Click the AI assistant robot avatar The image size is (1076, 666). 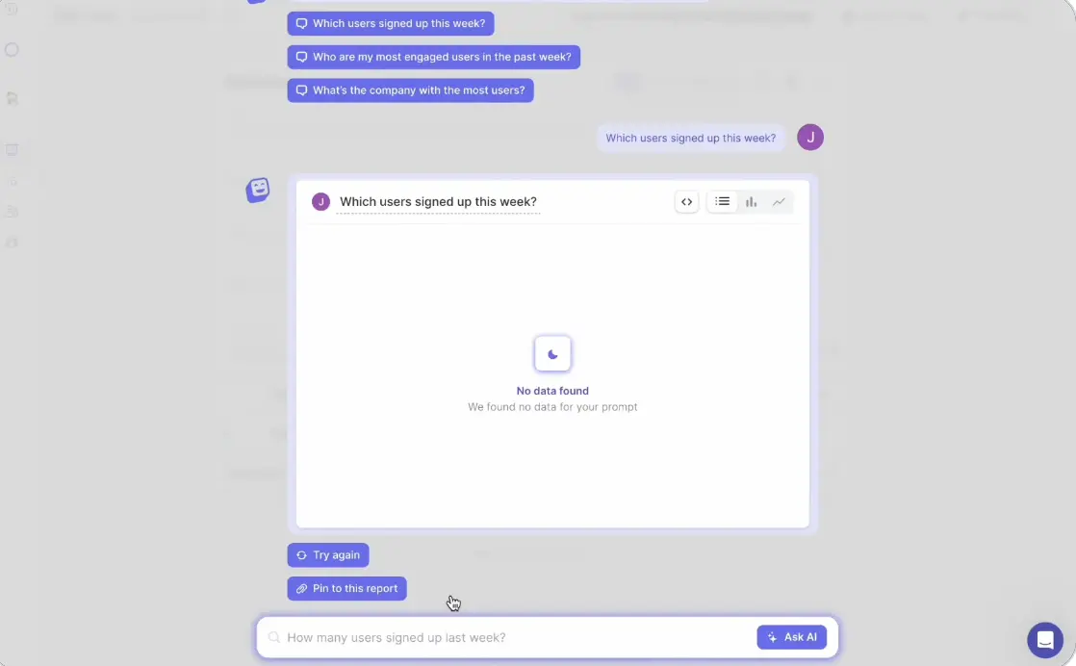pos(258,190)
